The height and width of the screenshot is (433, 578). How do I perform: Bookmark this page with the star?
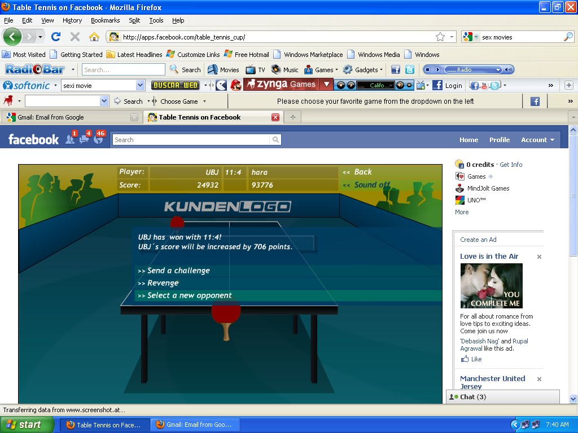440,37
